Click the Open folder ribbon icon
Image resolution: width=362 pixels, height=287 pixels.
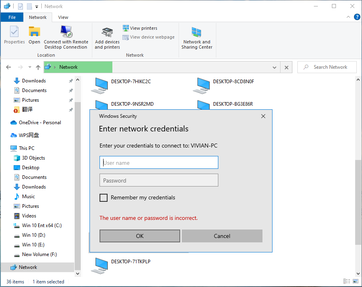[35, 32]
